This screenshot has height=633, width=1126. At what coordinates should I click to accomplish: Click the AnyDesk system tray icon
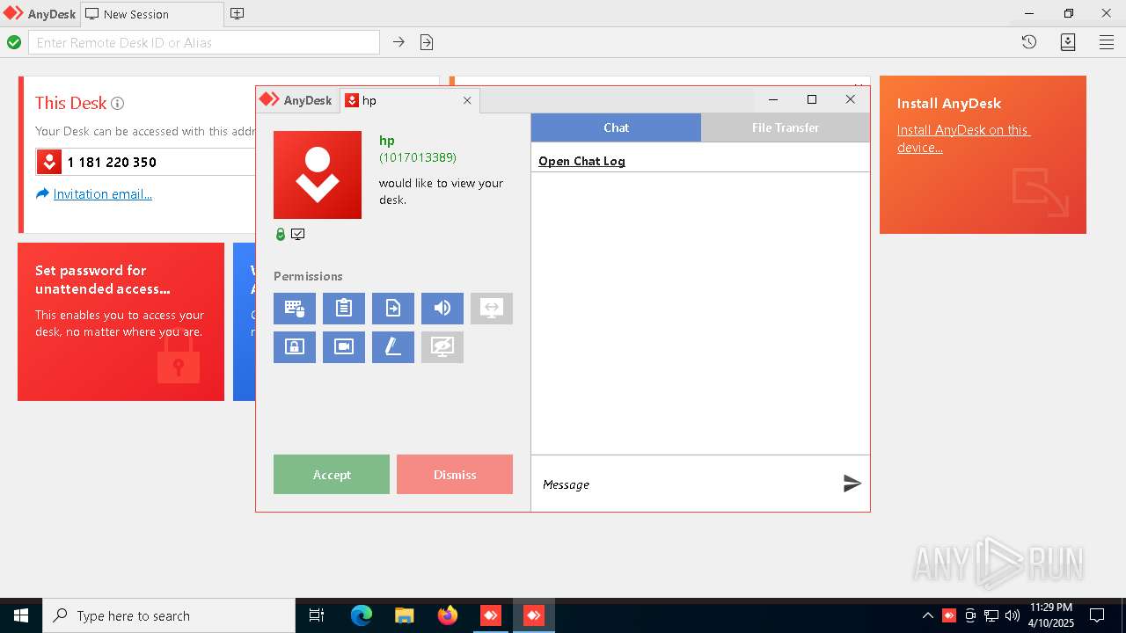(949, 615)
